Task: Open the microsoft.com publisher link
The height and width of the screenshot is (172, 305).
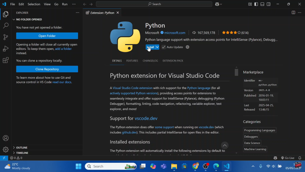Action: click(x=175, y=33)
